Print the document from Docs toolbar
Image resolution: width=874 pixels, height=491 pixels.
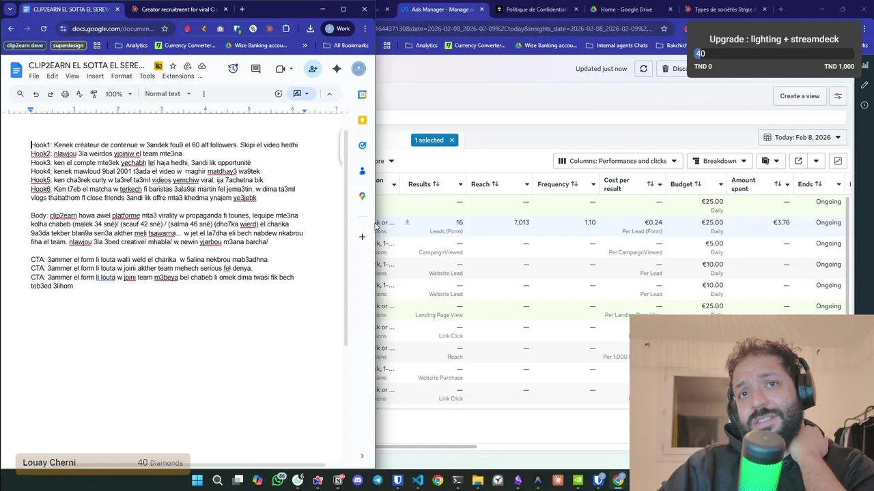65,93
